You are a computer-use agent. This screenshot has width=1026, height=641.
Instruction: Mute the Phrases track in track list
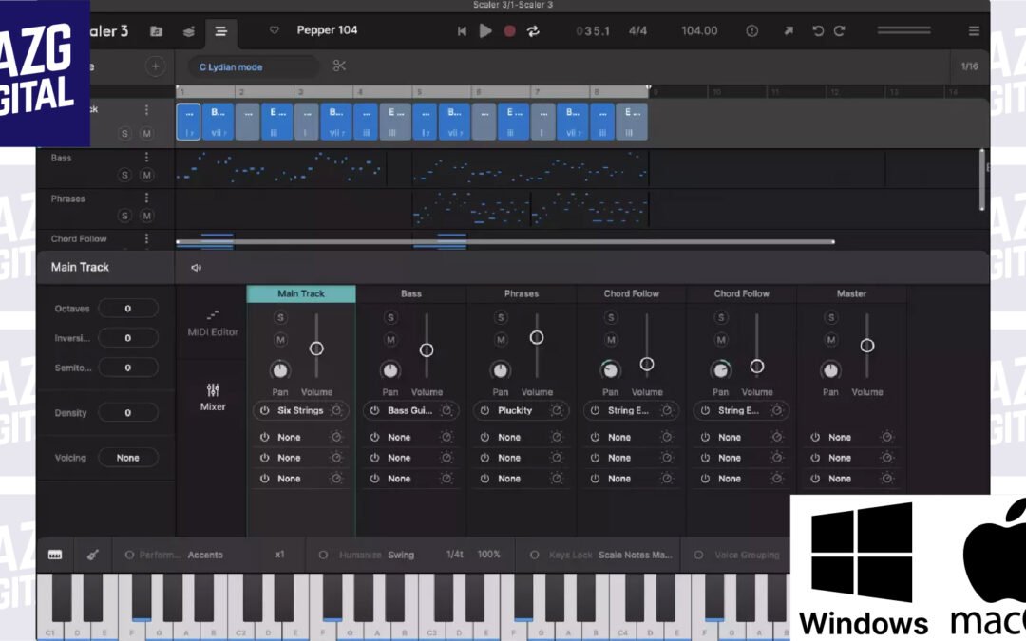(146, 216)
